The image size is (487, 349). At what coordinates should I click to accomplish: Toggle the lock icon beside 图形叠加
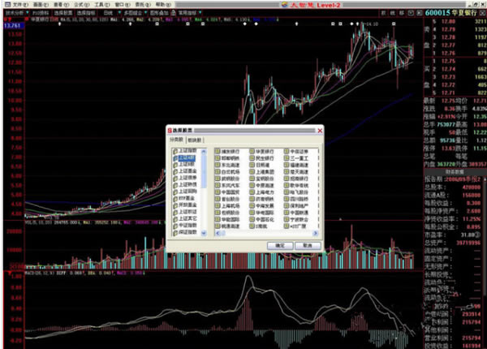(174, 13)
